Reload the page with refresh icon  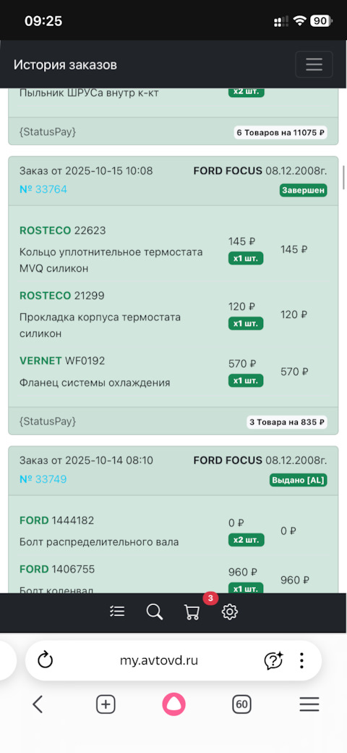click(x=45, y=660)
